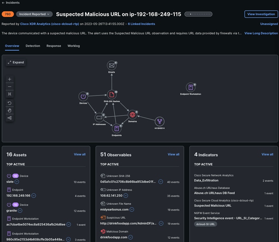The height and width of the screenshot is (242, 279).
Task: Open the Suspected Malicious URL indicator
Action: pos(213,205)
